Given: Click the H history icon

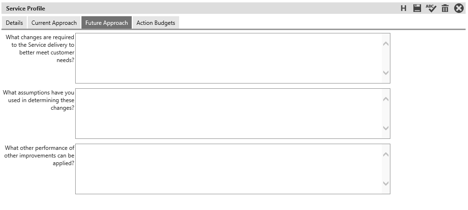Looking at the screenshot, I should (403, 8).
